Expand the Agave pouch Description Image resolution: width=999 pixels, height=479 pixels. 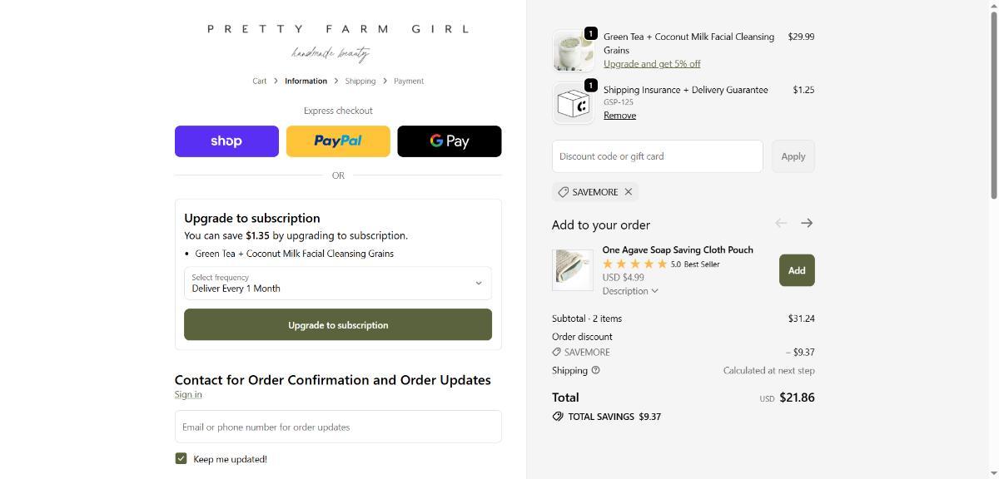pyautogui.click(x=630, y=291)
